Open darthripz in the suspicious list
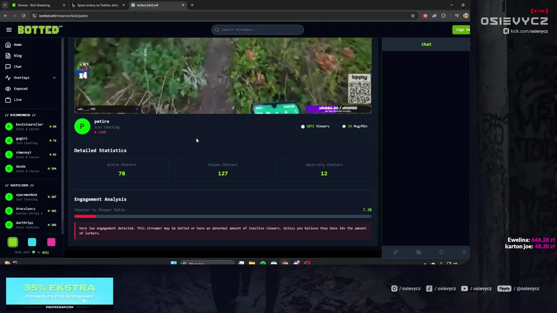Image resolution: width=557 pixels, height=313 pixels. coord(31,224)
